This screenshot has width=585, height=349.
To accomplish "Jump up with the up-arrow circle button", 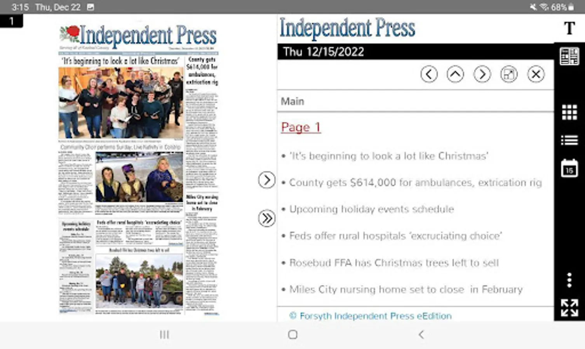I will pos(455,74).
